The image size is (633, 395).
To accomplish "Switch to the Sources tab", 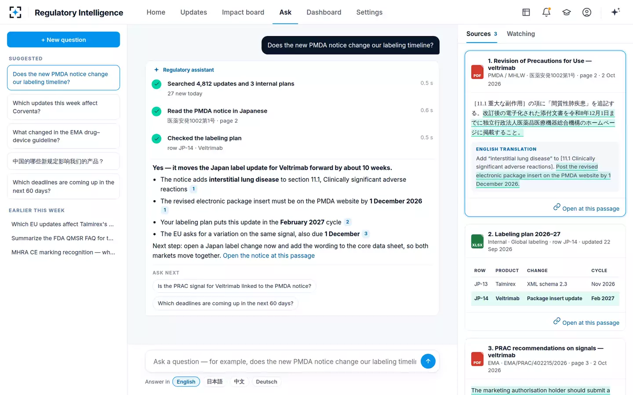I will (482, 34).
